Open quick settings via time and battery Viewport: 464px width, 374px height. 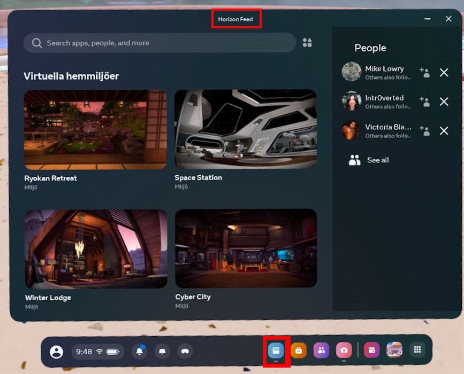(x=98, y=352)
